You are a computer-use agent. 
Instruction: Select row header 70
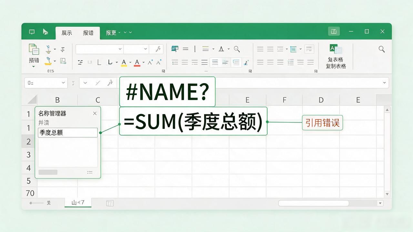click(x=30, y=193)
